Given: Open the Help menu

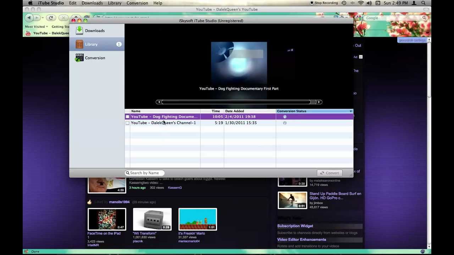Looking at the screenshot, I should [x=157, y=3].
